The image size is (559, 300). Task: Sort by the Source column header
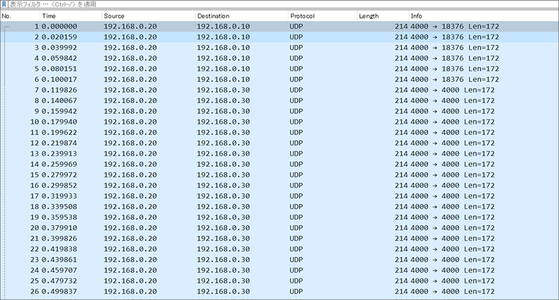pos(149,16)
